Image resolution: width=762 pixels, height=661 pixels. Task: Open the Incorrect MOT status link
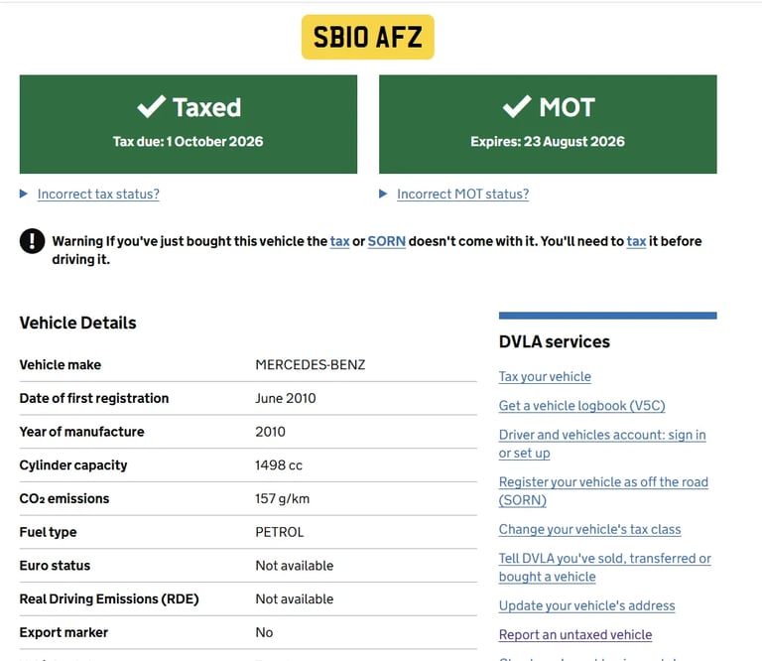click(x=462, y=194)
